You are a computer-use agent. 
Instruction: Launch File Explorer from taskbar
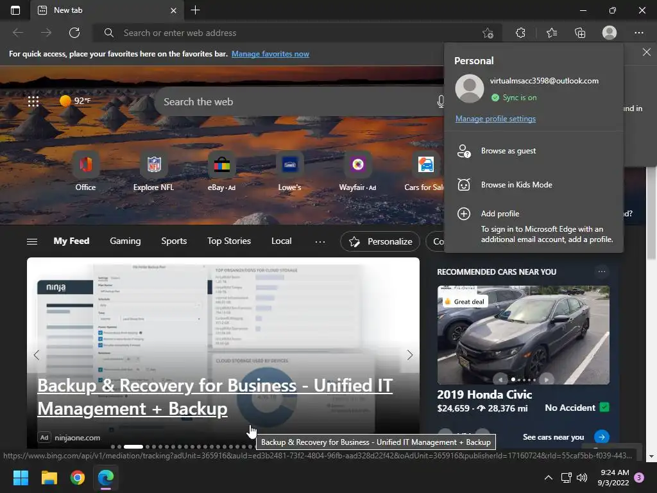pos(49,478)
